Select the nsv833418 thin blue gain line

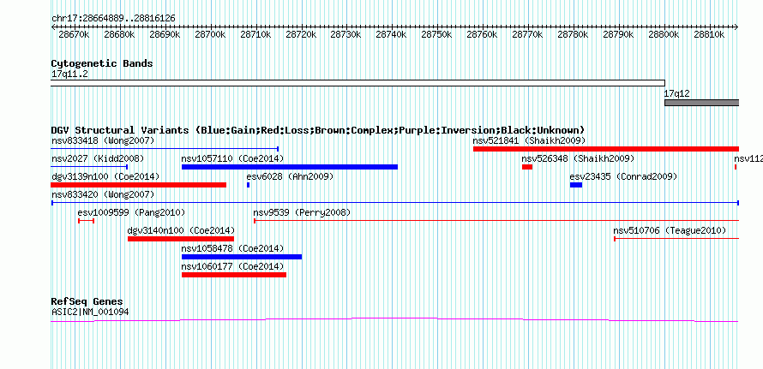click(165, 149)
